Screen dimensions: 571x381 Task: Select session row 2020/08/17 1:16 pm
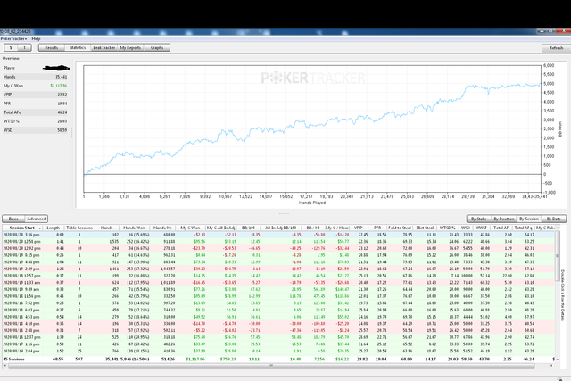tap(279, 344)
